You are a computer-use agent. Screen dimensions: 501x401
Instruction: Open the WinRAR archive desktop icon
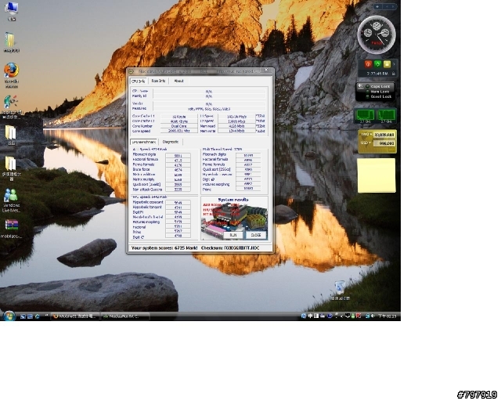pos(11,228)
